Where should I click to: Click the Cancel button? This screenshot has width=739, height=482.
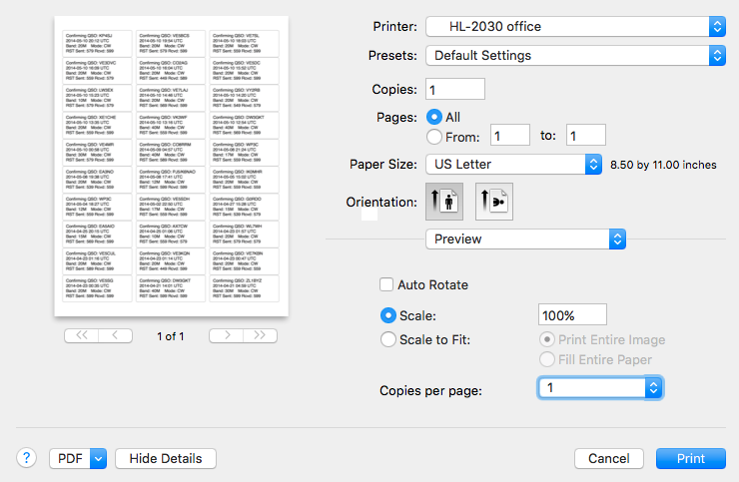[x=609, y=458]
